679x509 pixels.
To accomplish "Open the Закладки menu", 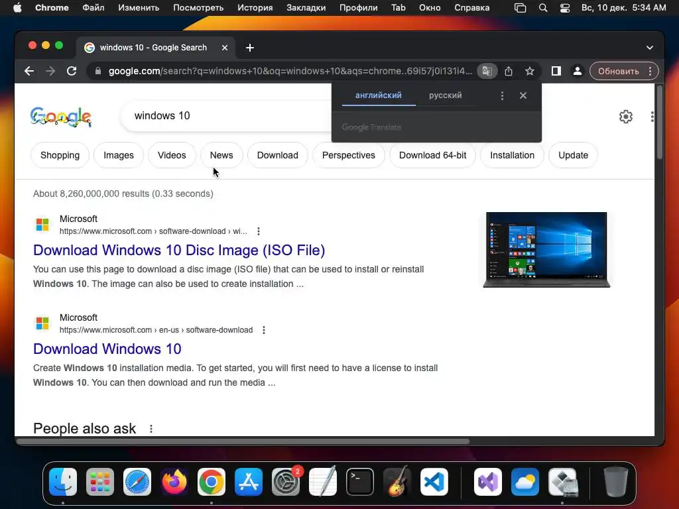I will (x=306, y=8).
